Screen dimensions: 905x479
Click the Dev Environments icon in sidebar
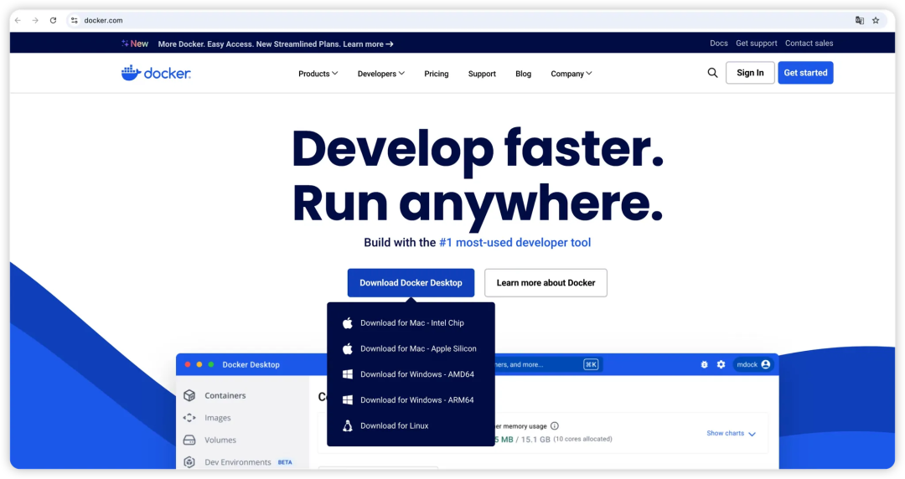click(x=189, y=462)
